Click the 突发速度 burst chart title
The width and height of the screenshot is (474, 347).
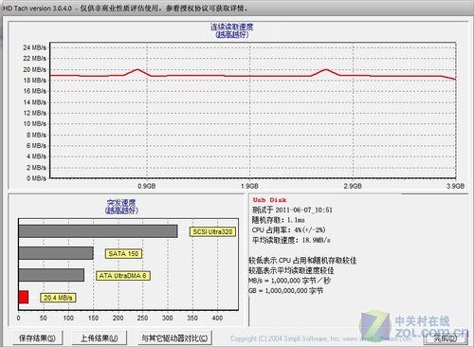(121, 203)
